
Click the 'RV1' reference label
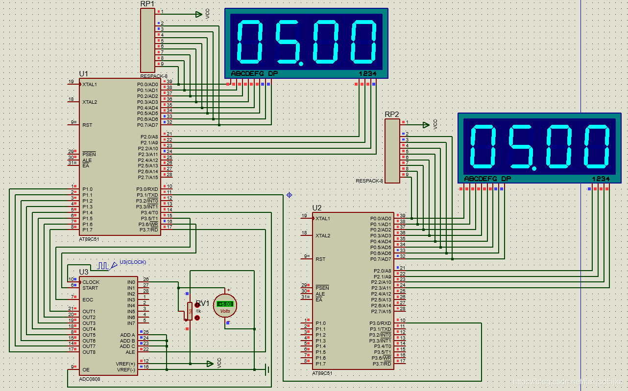click(202, 303)
